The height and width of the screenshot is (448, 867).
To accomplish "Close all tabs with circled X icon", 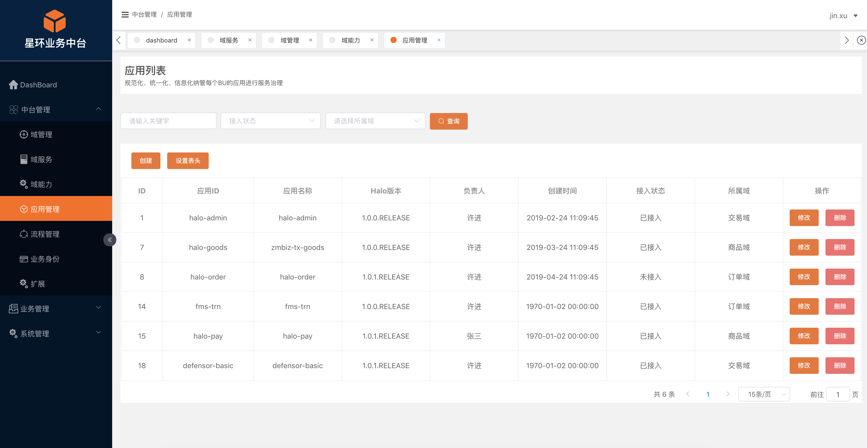I will (861, 40).
